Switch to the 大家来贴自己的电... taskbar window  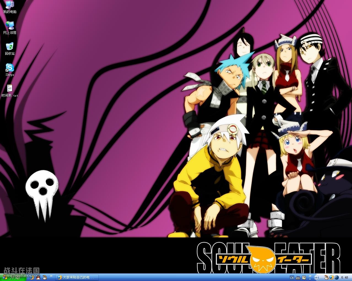point(77,277)
